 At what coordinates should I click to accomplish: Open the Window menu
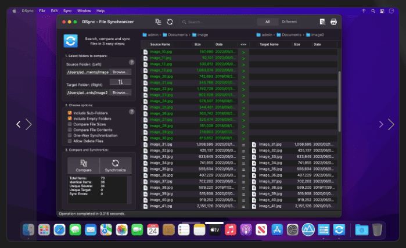point(84,11)
